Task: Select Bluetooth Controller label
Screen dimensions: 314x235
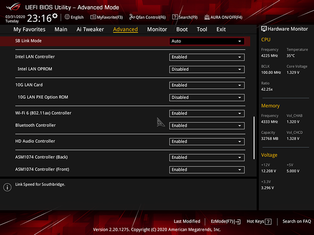Action: (35, 125)
